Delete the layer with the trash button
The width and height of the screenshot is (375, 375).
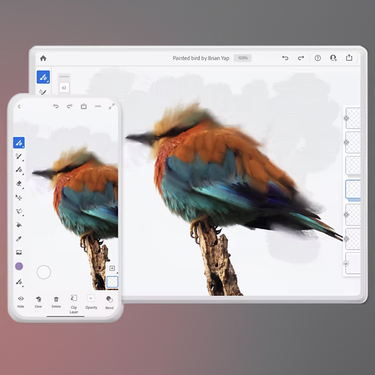tap(56, 302)
